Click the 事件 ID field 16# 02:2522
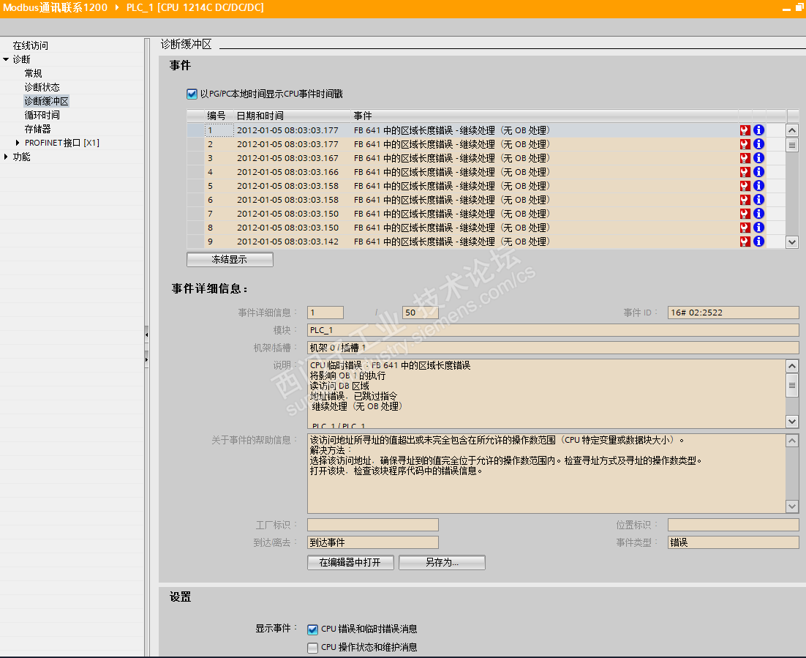Viewport: 806px width, 658px height. [734, 313]
